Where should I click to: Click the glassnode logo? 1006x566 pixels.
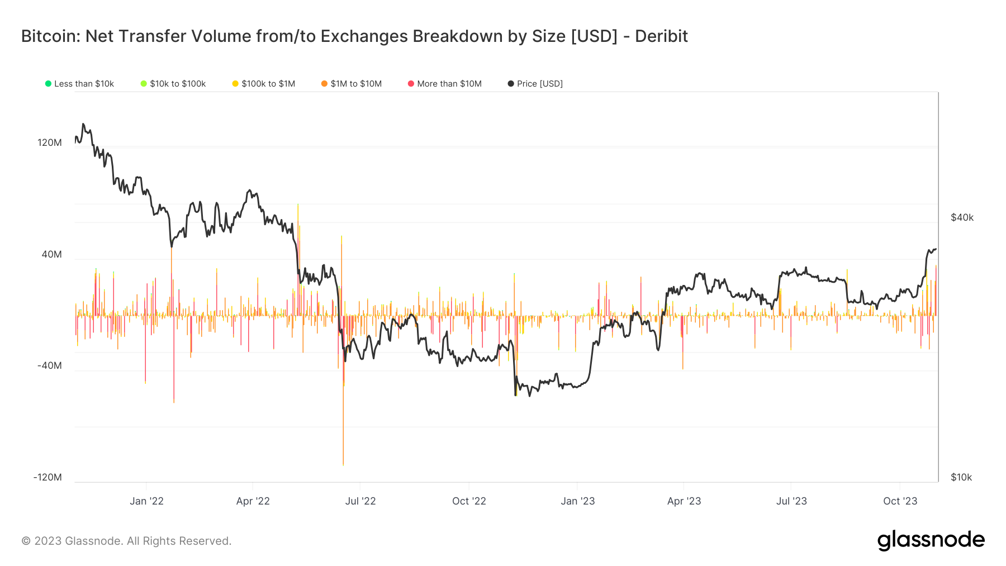(931, 540)
